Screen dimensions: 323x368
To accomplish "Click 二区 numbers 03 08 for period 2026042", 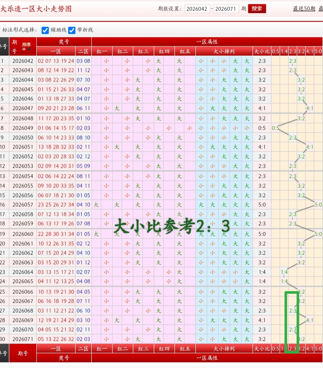I will pos(83,61).
